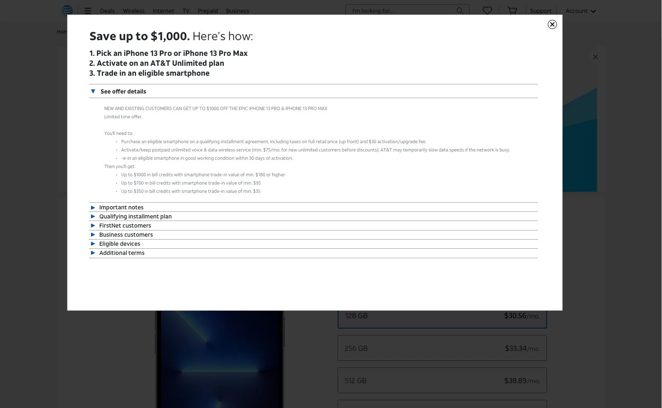Close the Save up to $1,000 offer modal
Screen dimensions: 662x408
(x=552, y=24)
